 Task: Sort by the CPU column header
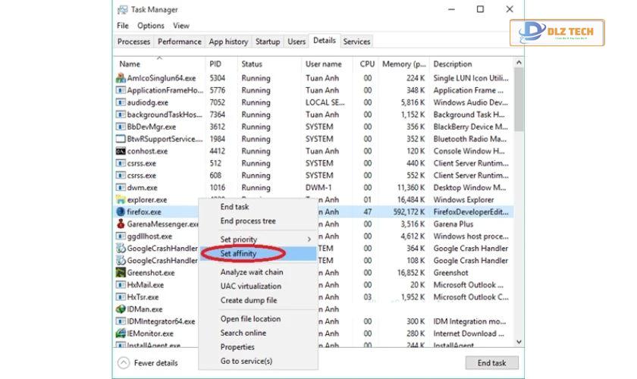367,64
